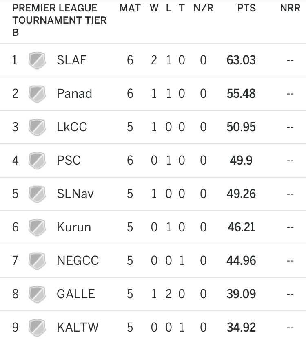Select the NEGCC team name
The image size is (306, 341).
click(78, 260)
